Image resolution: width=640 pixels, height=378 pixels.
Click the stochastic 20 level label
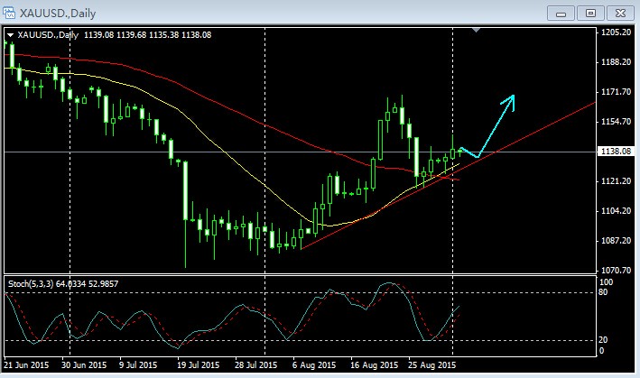[x=603, y=340]
